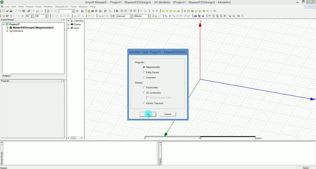Viewport: 316px width, 169px height.
Task: Activate the Pan hand tool
Action: (x=209, y=16)
